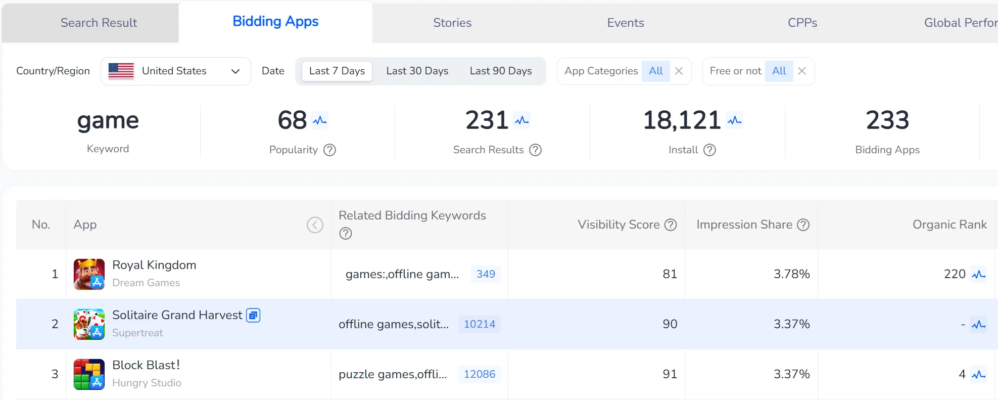Click Visibility Score help icon
998x401 pixels.
coord(671,225)
